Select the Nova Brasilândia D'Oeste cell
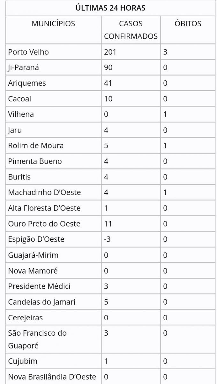The image size is (217, 384). pyautogui.click(x=52, y=377)
